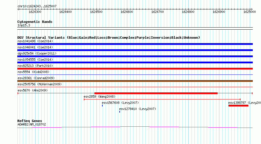
Task: Click the 1624400 ruler position
Action: pos(66,12)
